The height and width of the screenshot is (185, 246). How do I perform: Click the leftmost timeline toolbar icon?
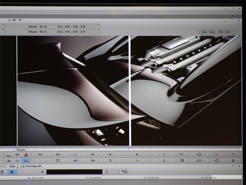tap(3, 172)
